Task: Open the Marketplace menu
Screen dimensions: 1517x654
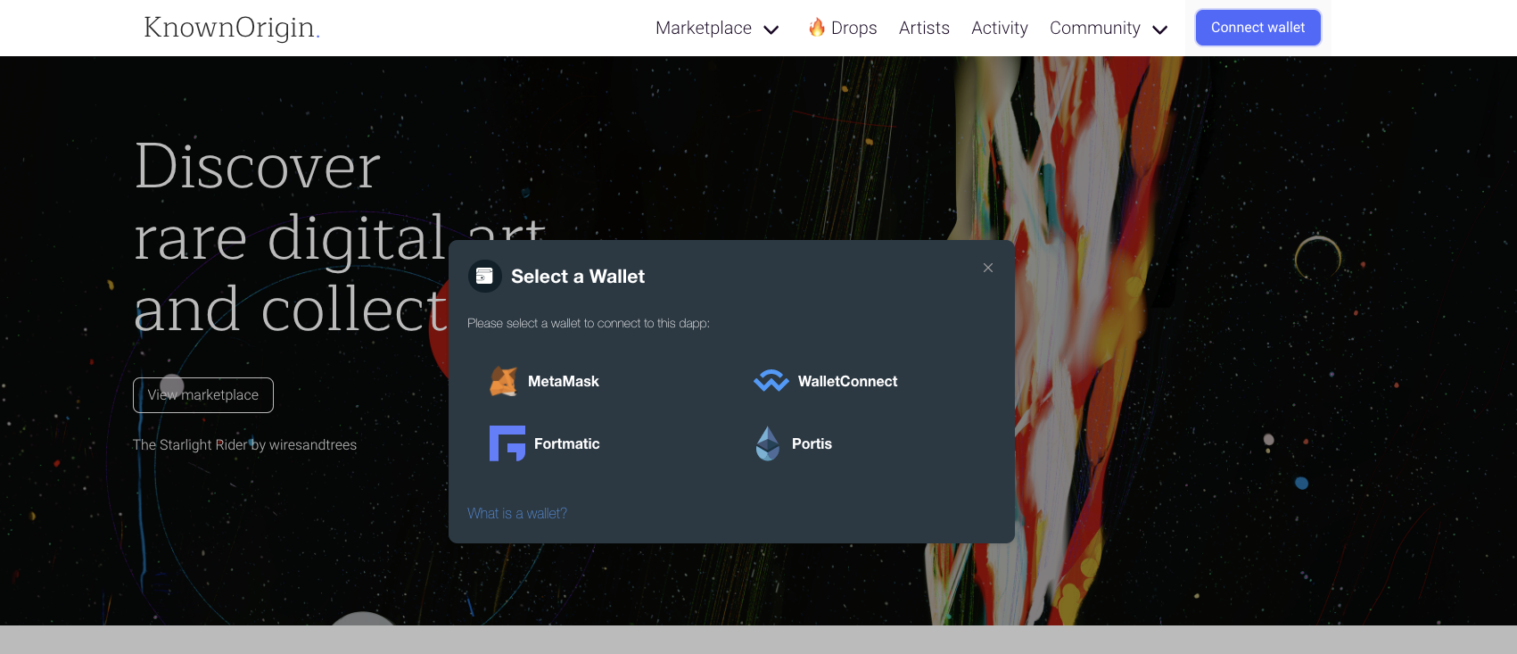Action: click(704, 28)
